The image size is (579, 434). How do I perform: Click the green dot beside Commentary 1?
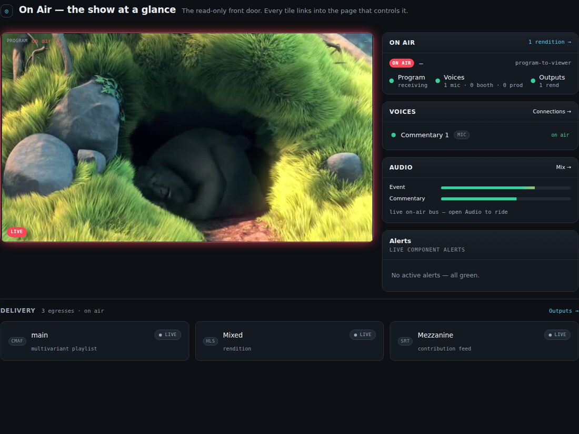(394, 135)
